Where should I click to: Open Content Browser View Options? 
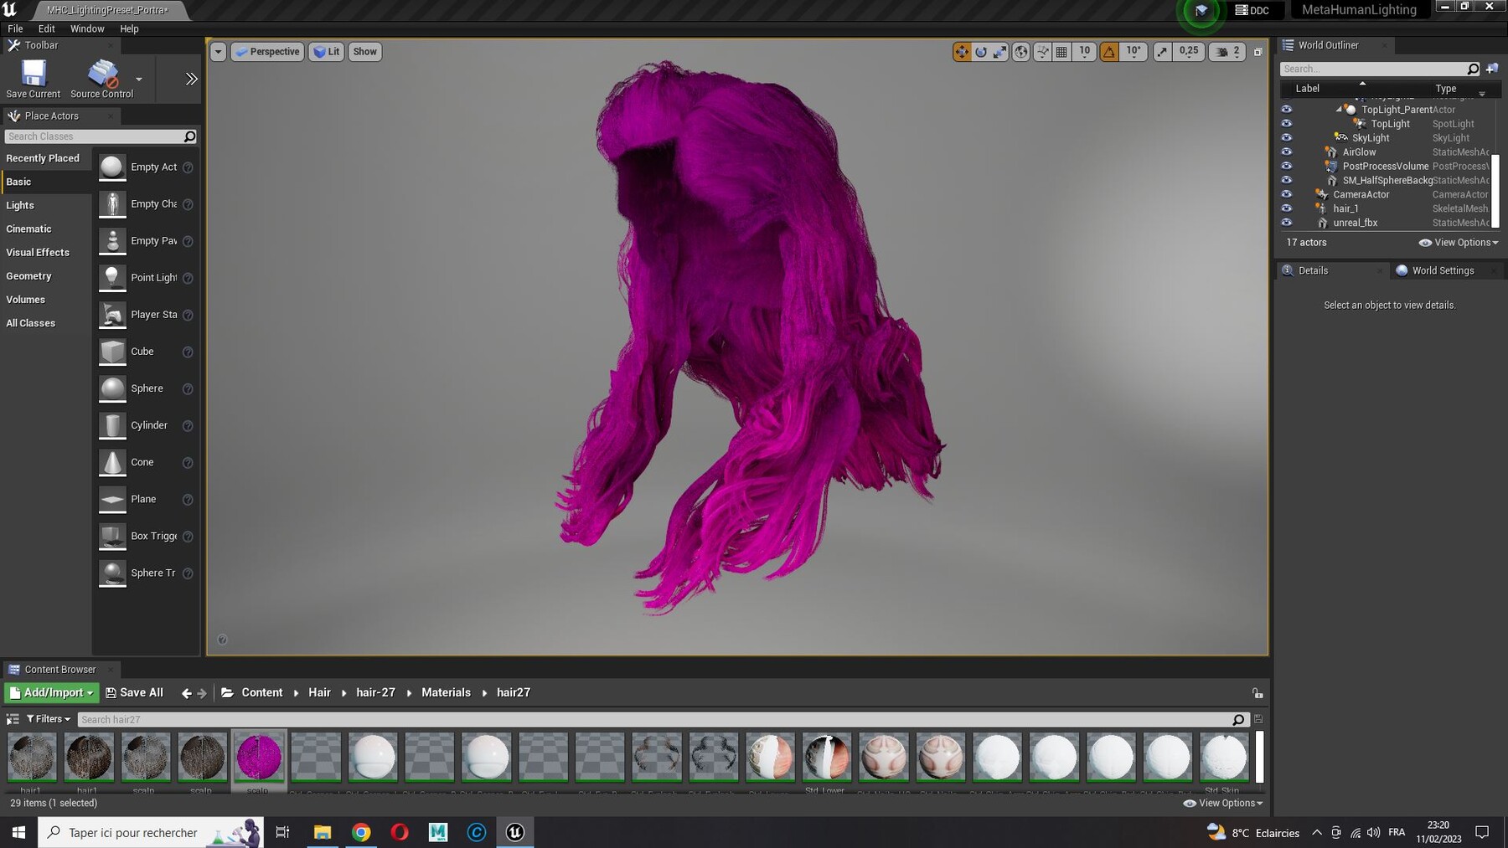tap(1222, 803)
